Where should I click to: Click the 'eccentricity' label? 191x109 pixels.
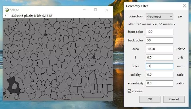[x=136, y=83]
